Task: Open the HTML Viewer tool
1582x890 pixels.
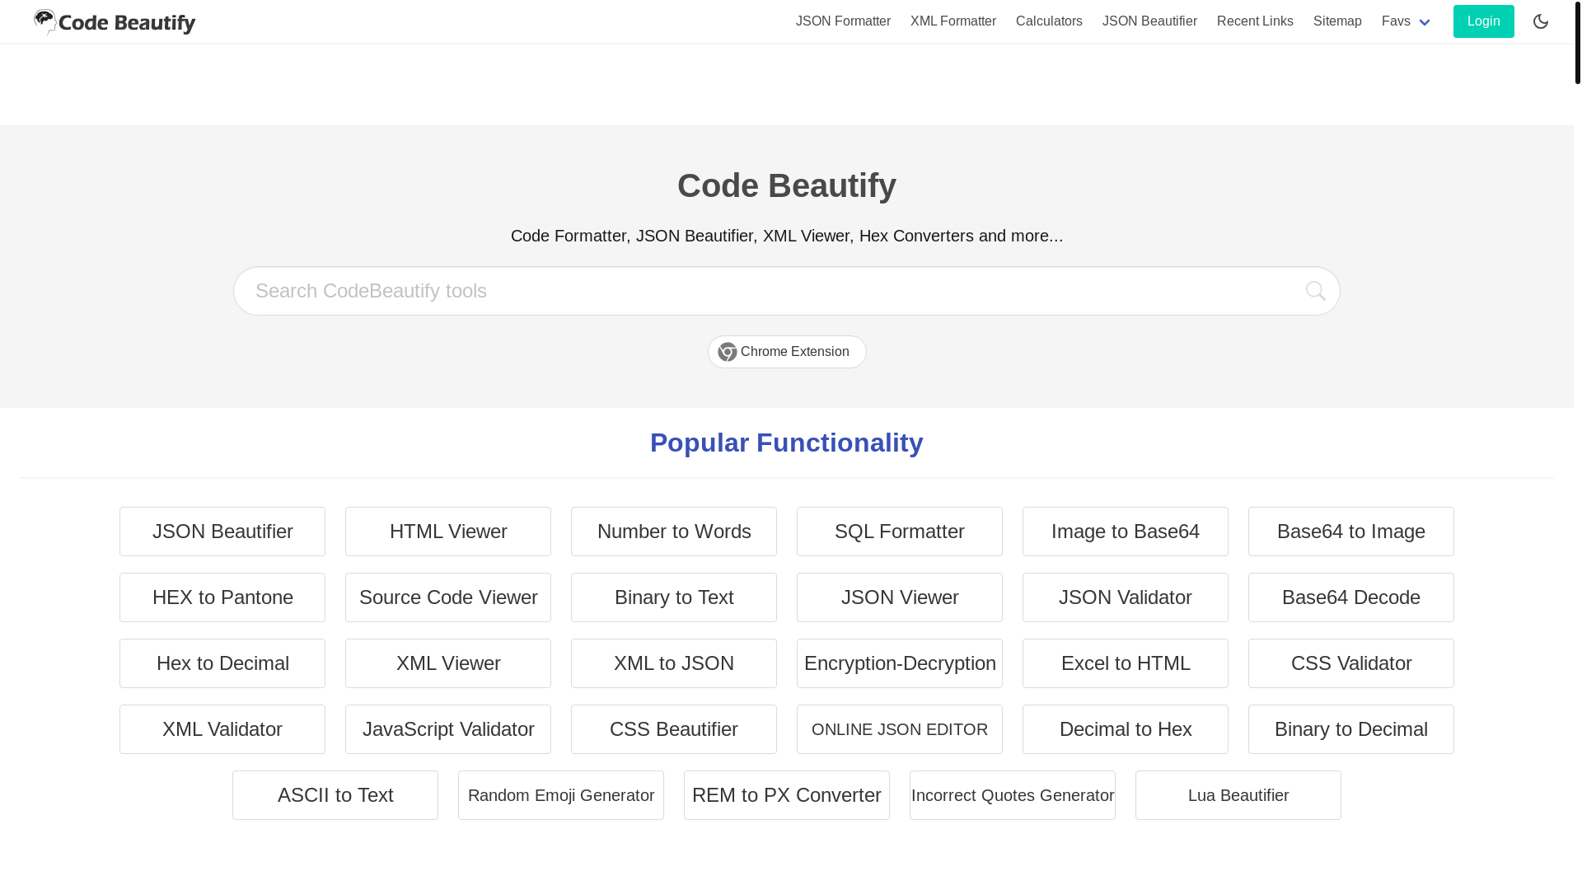Action: coord(448,532)
